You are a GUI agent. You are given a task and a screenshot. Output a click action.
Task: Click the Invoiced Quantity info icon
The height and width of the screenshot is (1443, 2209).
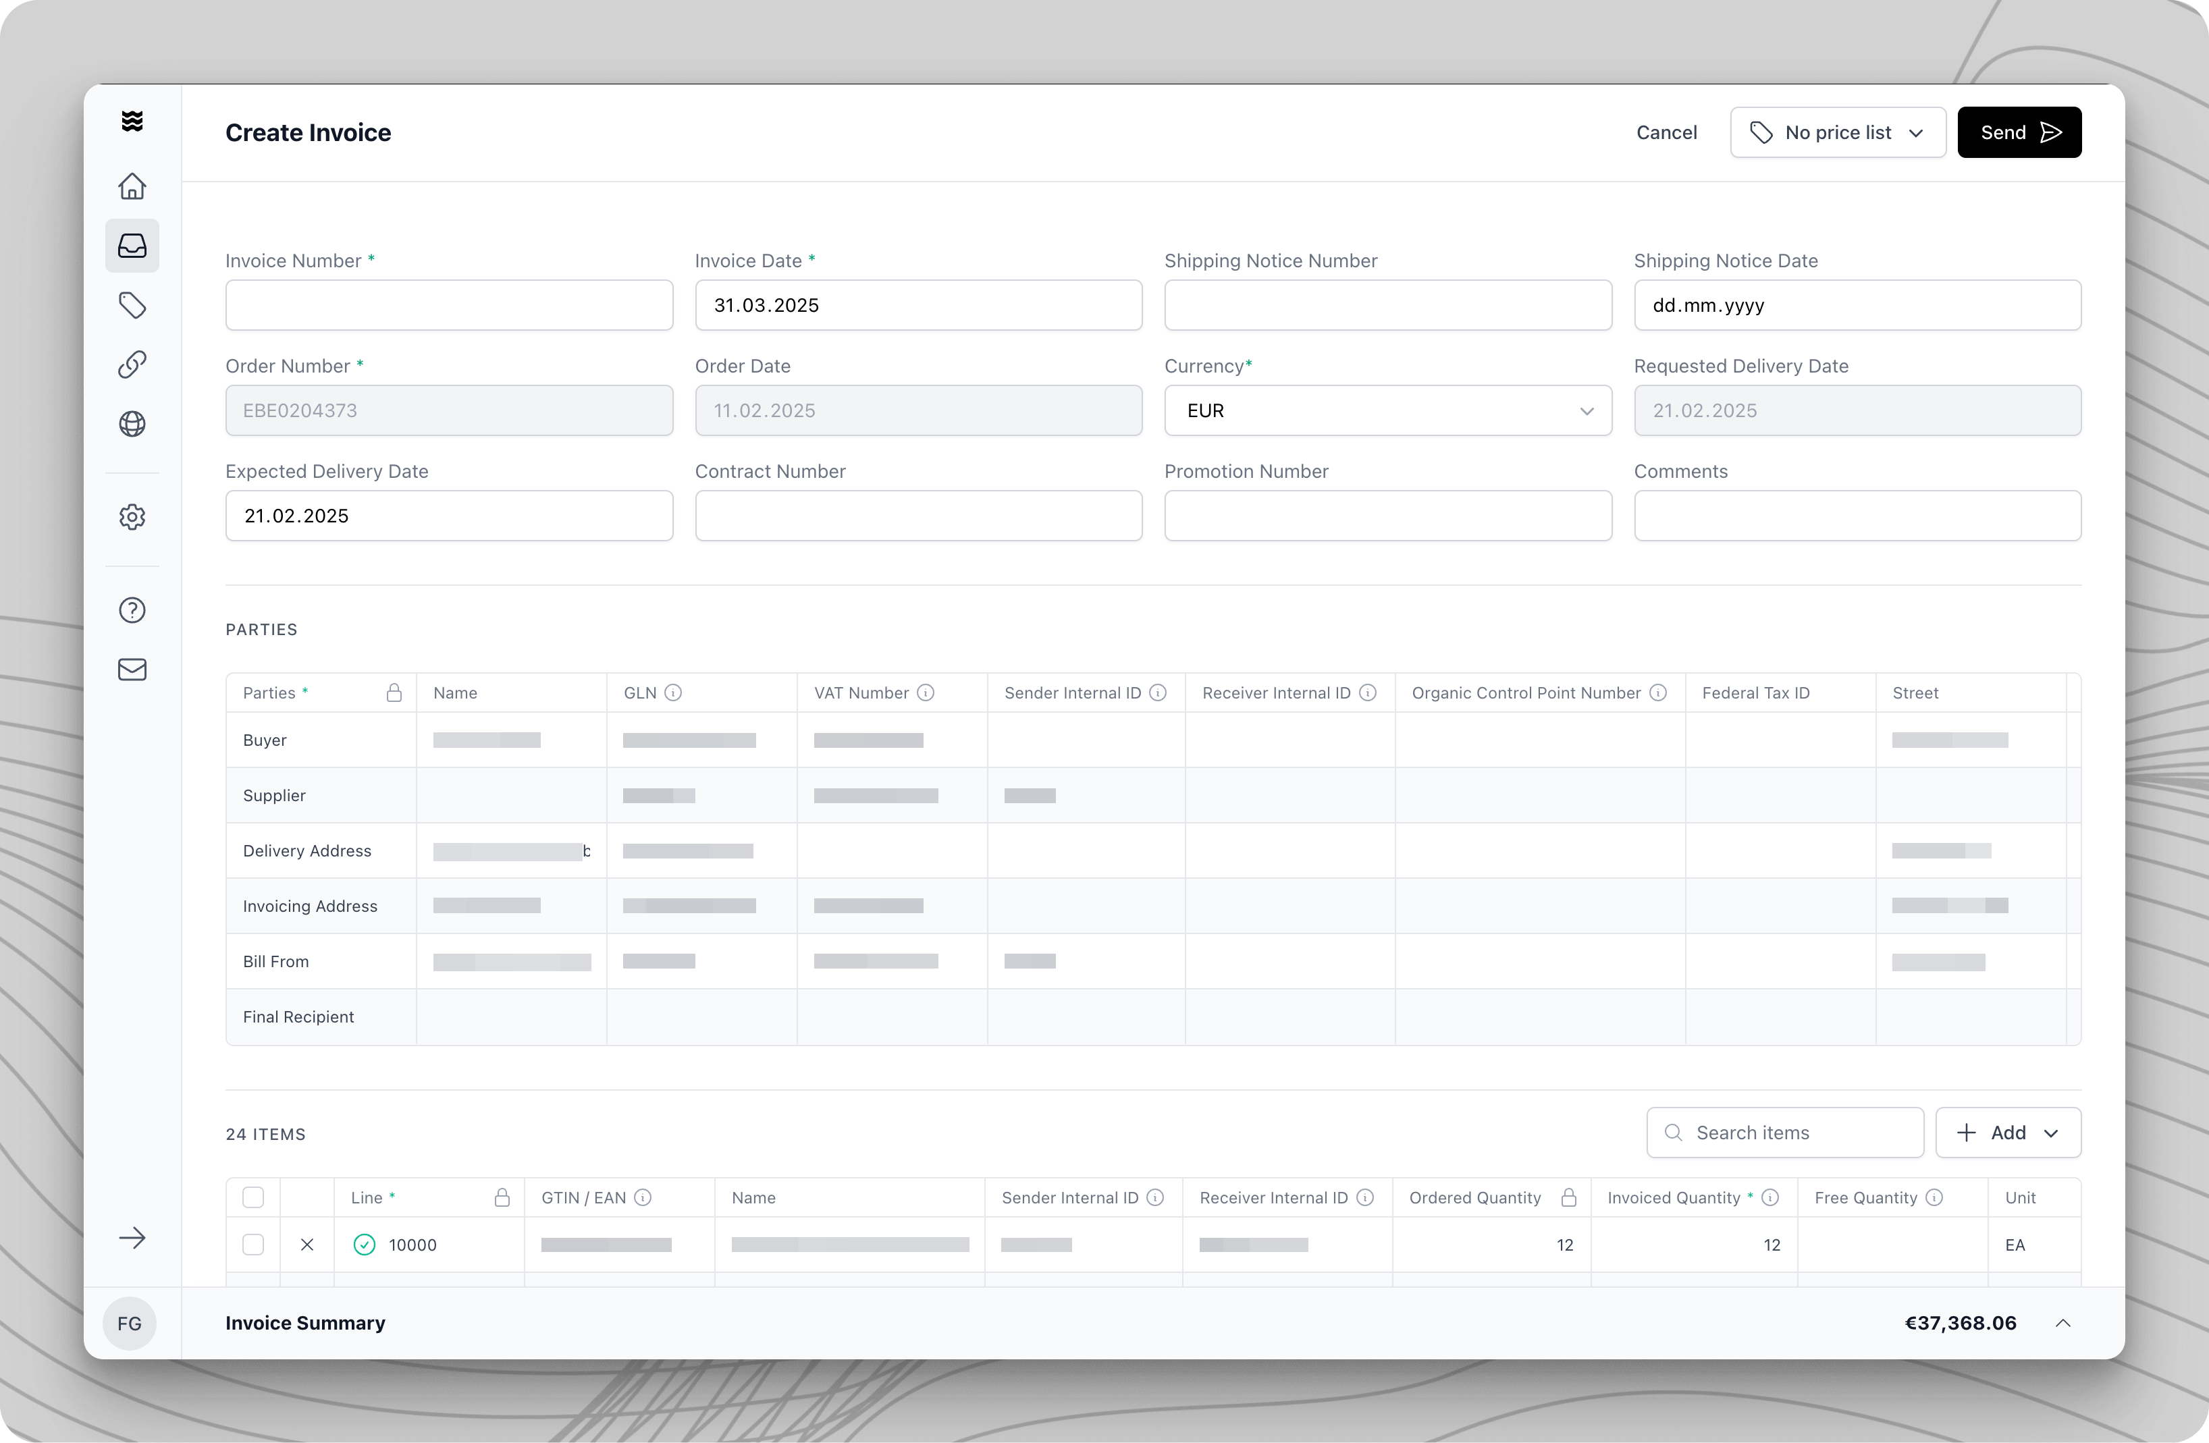tap(1770, 1198)
